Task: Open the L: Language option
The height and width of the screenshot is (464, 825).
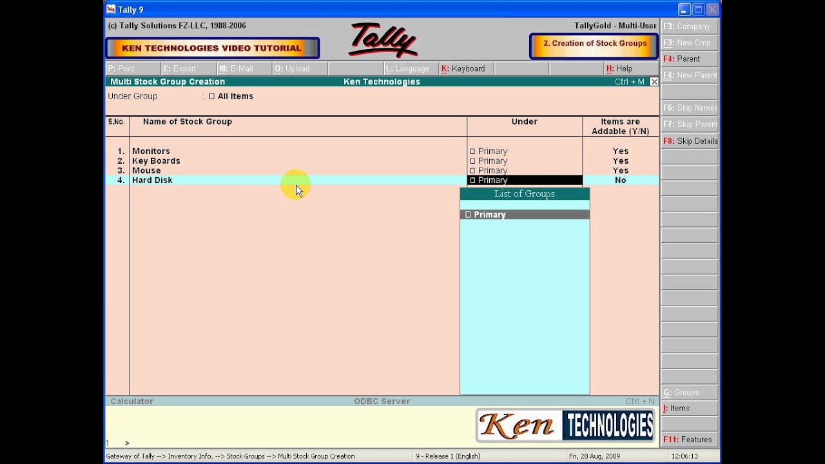Action: pyautogui.click(x=410, y=68)
